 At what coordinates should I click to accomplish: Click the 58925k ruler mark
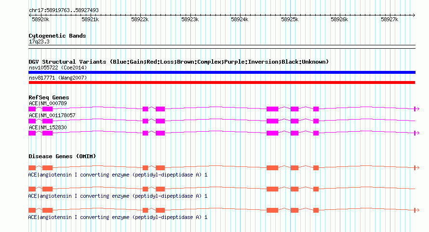point(290,19)
